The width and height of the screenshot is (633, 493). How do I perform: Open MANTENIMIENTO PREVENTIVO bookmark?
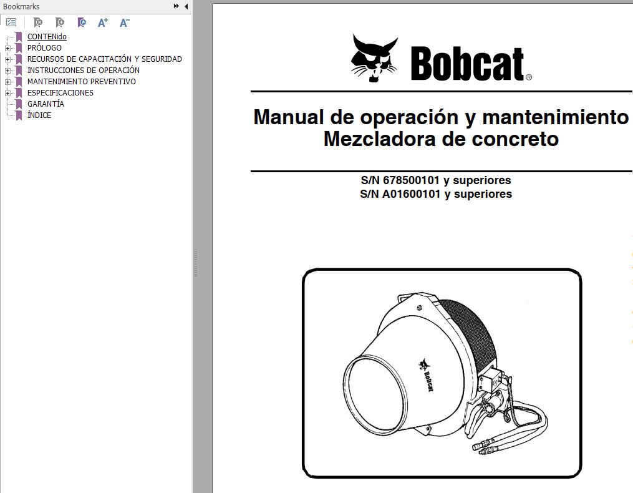coord(82,82)
